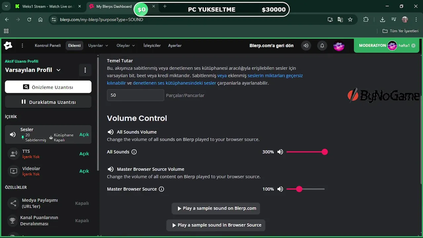Switch to Weks1 Stream browser tab

44,6
